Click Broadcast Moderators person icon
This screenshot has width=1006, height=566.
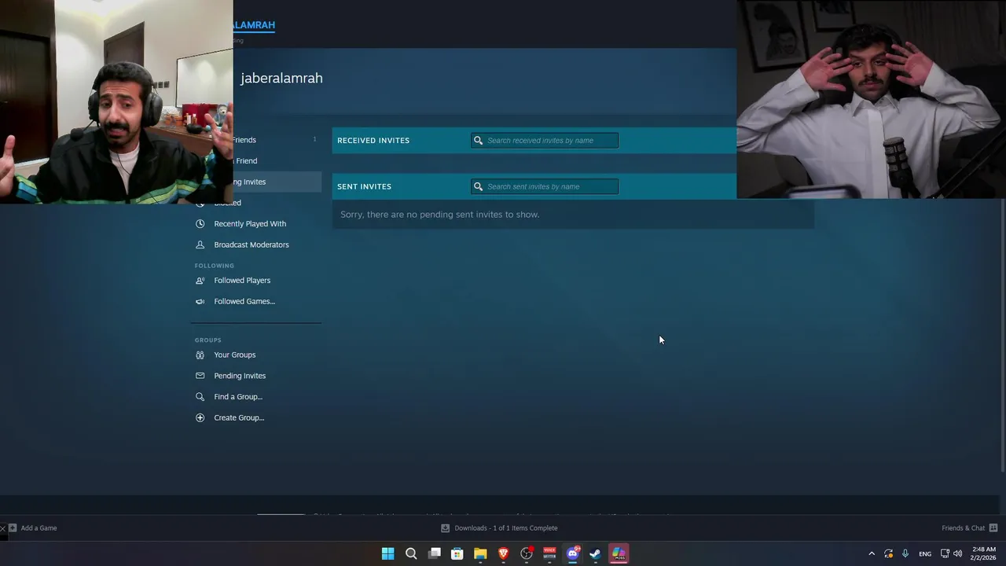coord(200,244)
